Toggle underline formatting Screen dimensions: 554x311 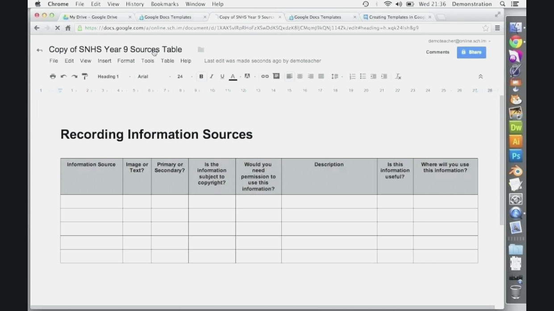coord(222,76)
